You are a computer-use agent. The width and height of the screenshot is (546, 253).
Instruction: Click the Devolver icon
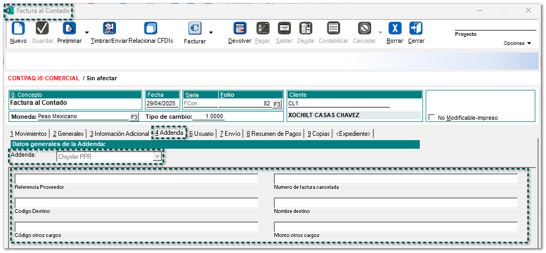(x=240, y=28)
